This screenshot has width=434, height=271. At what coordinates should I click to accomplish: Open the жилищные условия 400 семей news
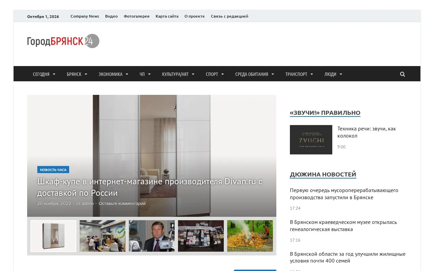point(348,257)
